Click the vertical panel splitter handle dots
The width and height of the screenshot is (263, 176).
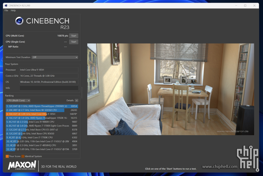[82, 93]
